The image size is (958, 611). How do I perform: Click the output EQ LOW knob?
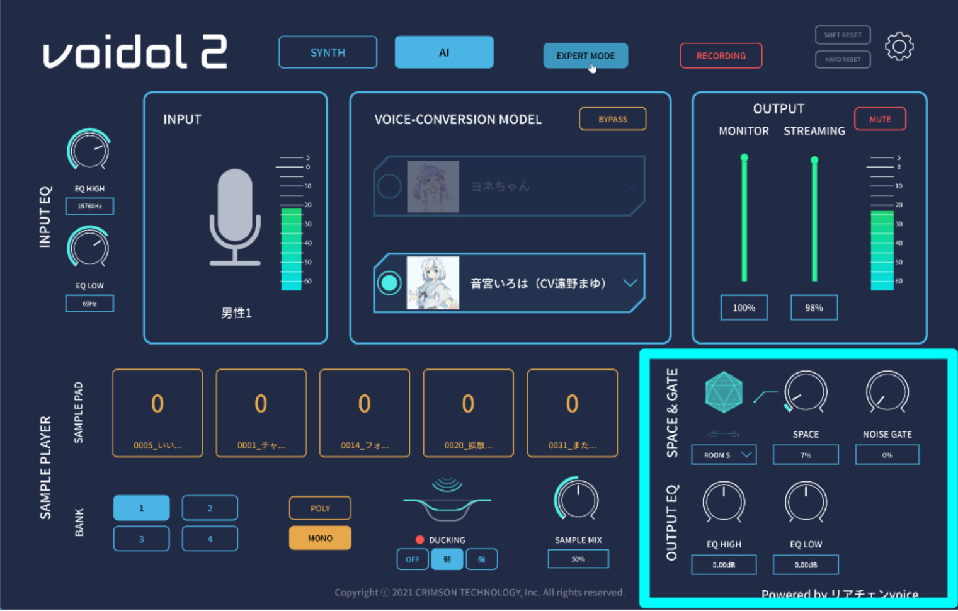806,502
